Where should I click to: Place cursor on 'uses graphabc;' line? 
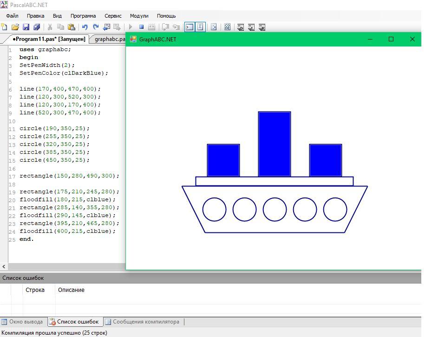click(x=45, y=49)
